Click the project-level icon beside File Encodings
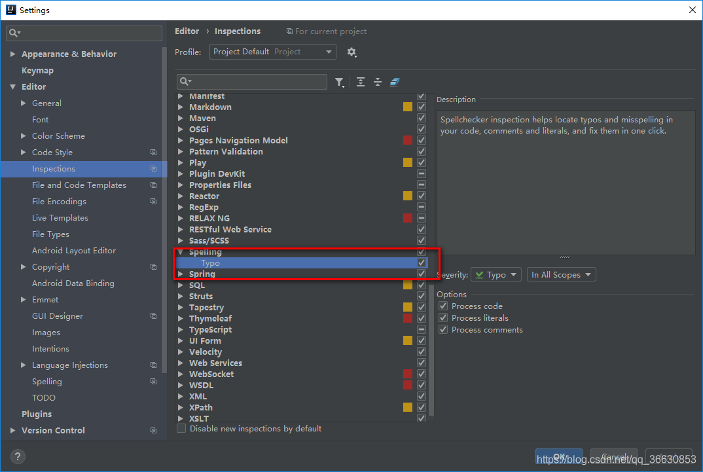703x472 pixels. click(153, 202)
